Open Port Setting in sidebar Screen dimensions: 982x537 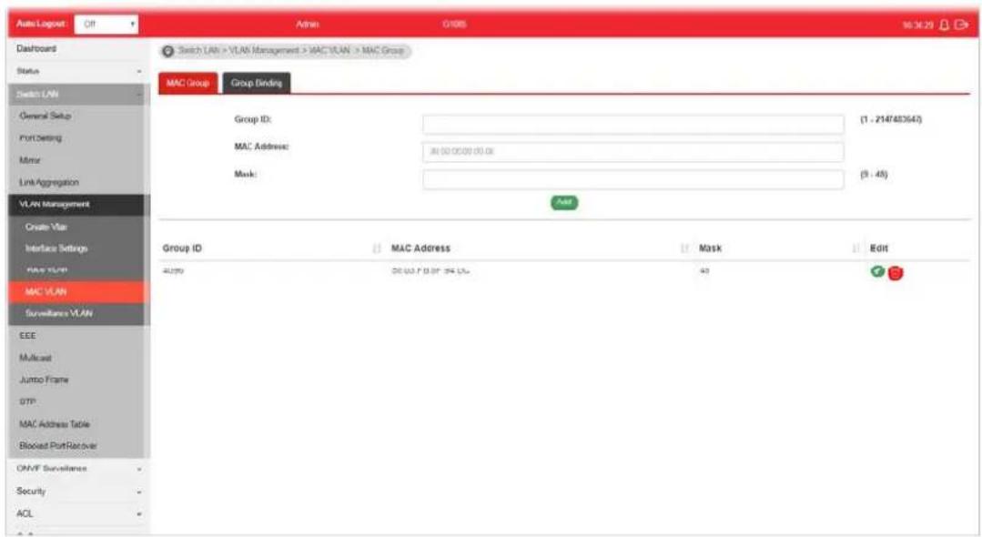(x=40, y=137)
